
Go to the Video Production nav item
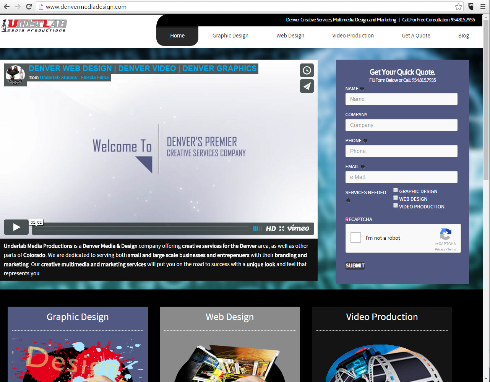coord(353,36)
